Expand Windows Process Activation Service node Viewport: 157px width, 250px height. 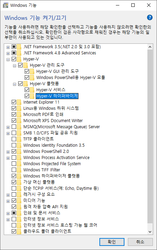pyautogui.click(x=8, y=158)
